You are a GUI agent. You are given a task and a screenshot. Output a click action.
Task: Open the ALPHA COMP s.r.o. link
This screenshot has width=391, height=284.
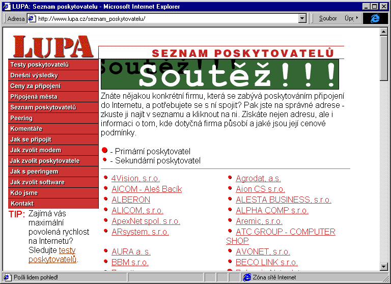pos(272,210)
